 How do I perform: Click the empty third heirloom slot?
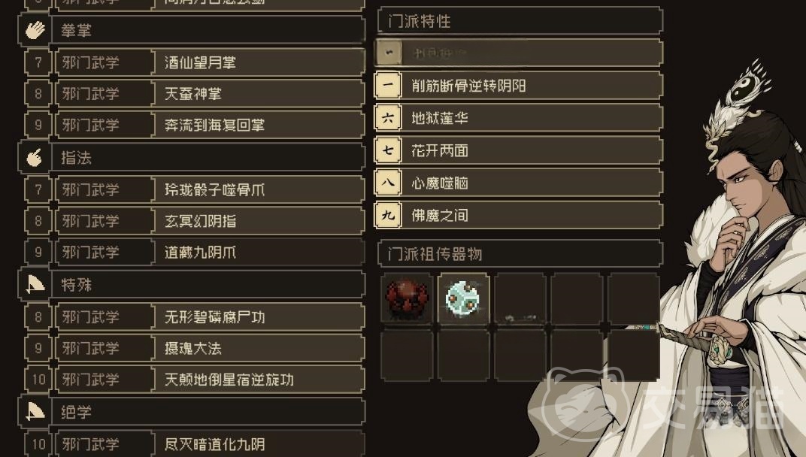pos(520,298)
